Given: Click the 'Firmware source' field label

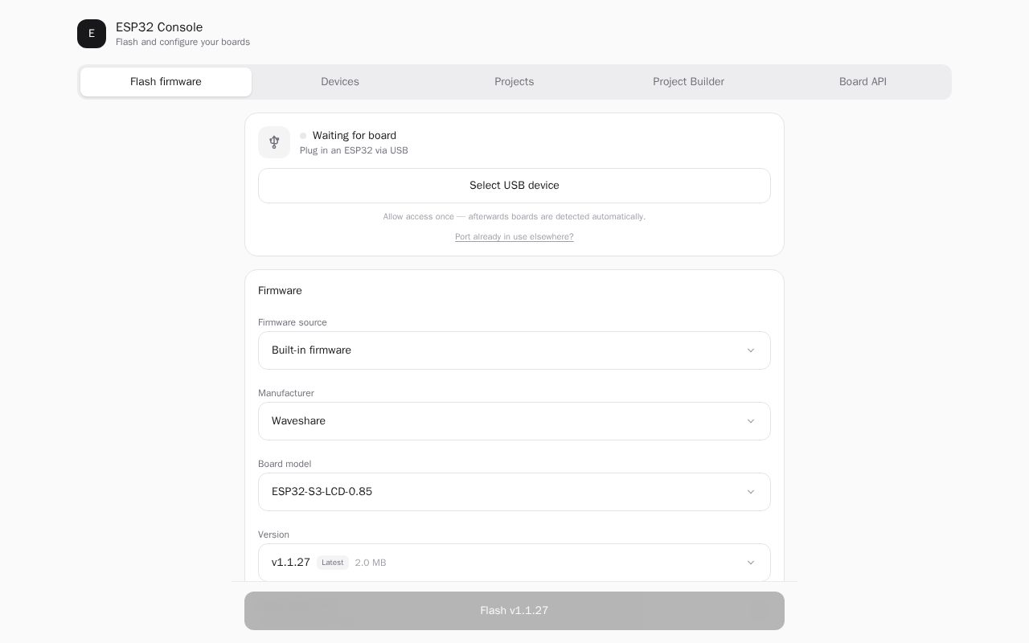Looking at the screenshot, I should point(293,322).
